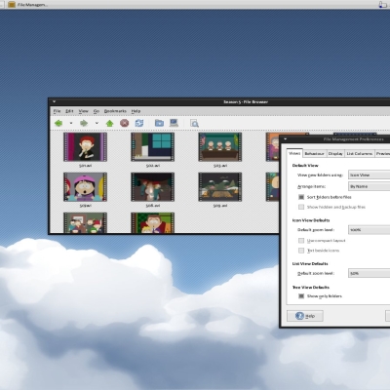This screenshot has width=390, height=390.
Task: Enable Text beside icons
Action: 301,251
